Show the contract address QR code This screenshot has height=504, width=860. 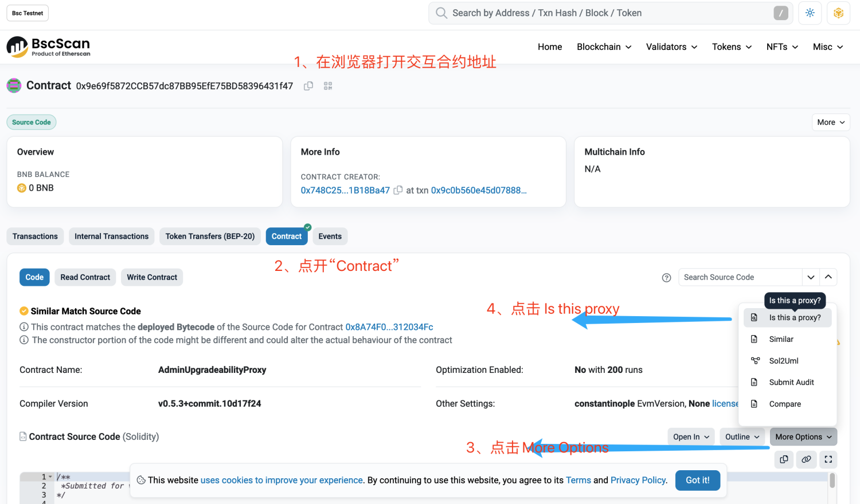(x=328, y=86)
